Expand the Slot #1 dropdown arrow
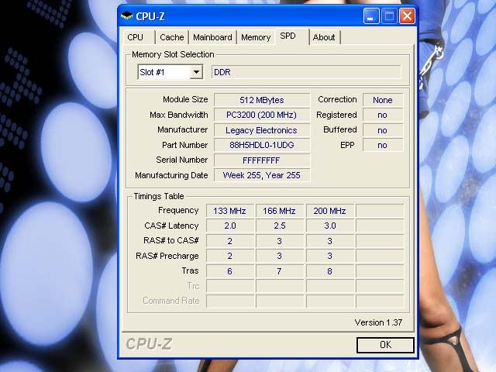This screenshot has width=496, height=372. click(196, 72)
